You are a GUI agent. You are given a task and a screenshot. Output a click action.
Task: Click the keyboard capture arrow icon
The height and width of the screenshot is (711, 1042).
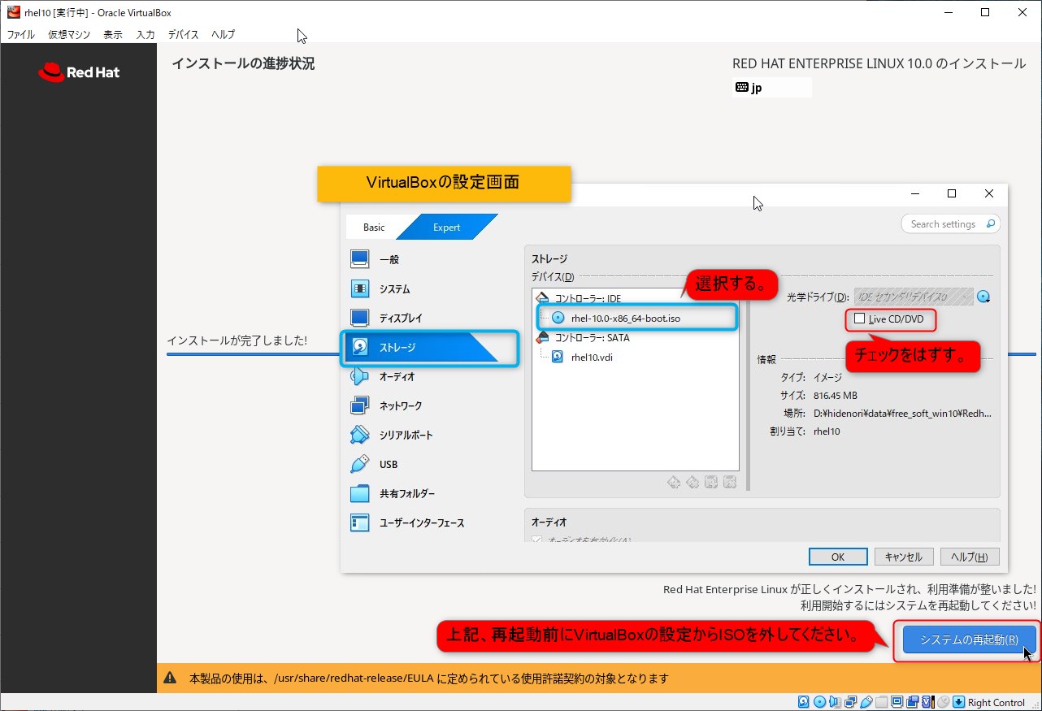pos(958,702)
